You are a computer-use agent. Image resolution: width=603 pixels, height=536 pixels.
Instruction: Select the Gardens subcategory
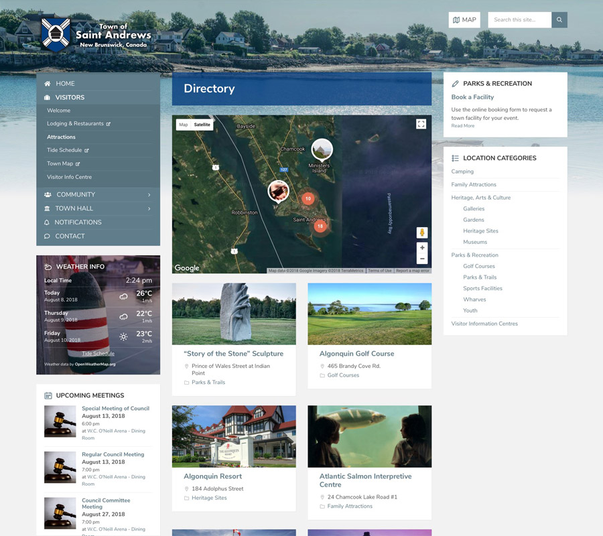474,220
